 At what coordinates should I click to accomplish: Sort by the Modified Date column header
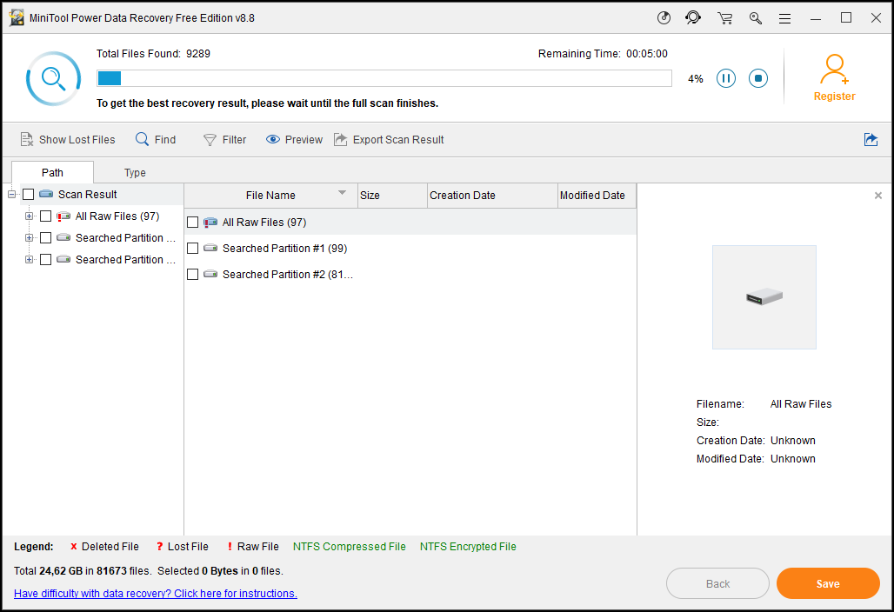[x=597, y=196]
